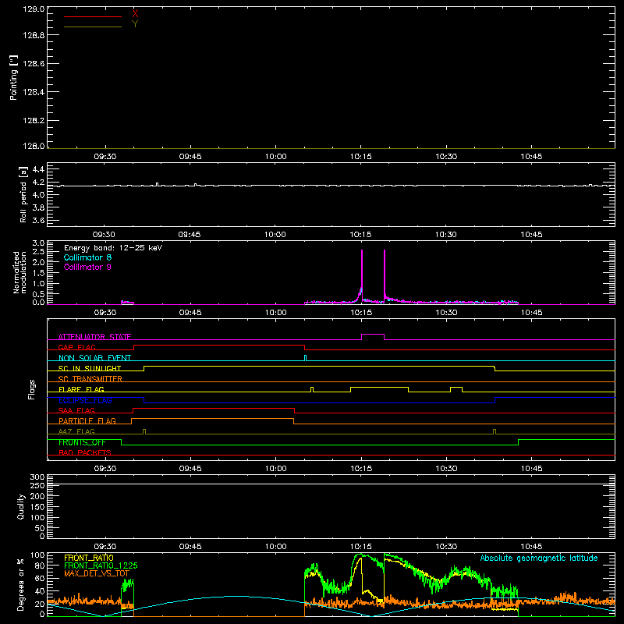This screenshot has height=624, width=624.
Task: Click the second magenta spike in modulation plot
Action: point(385,275)
